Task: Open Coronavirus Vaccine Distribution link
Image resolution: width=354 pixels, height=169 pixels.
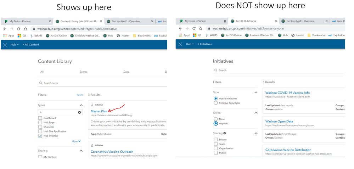Action: point(288,150)
